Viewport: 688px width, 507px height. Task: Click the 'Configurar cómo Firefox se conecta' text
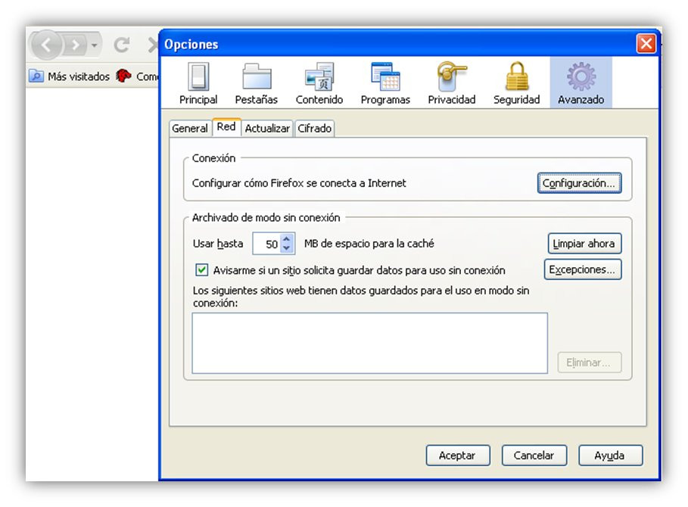(299, 183)
